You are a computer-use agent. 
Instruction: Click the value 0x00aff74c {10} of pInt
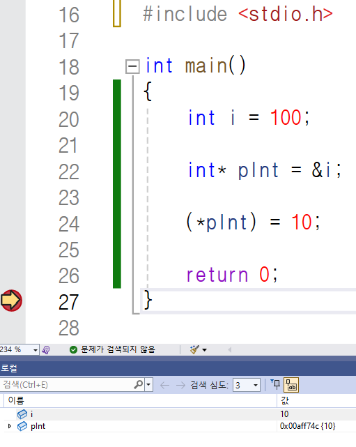point(308,426)
